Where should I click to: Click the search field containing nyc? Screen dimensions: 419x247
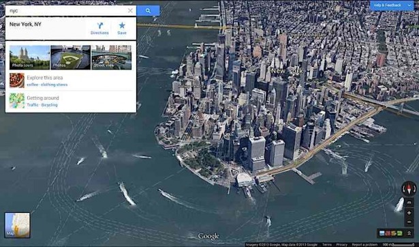coord(65,11)
